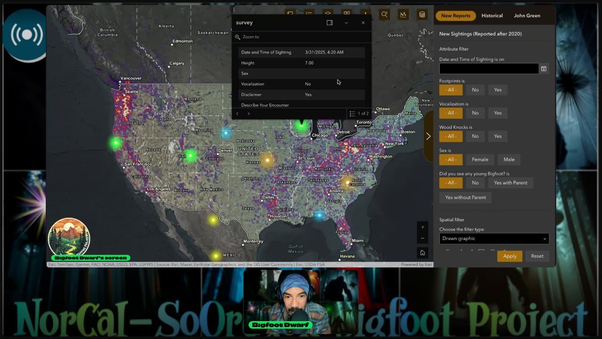Collapse the side panel arrow
The height and width of the screenshot is (339, 602).
[x=428, y=137]
